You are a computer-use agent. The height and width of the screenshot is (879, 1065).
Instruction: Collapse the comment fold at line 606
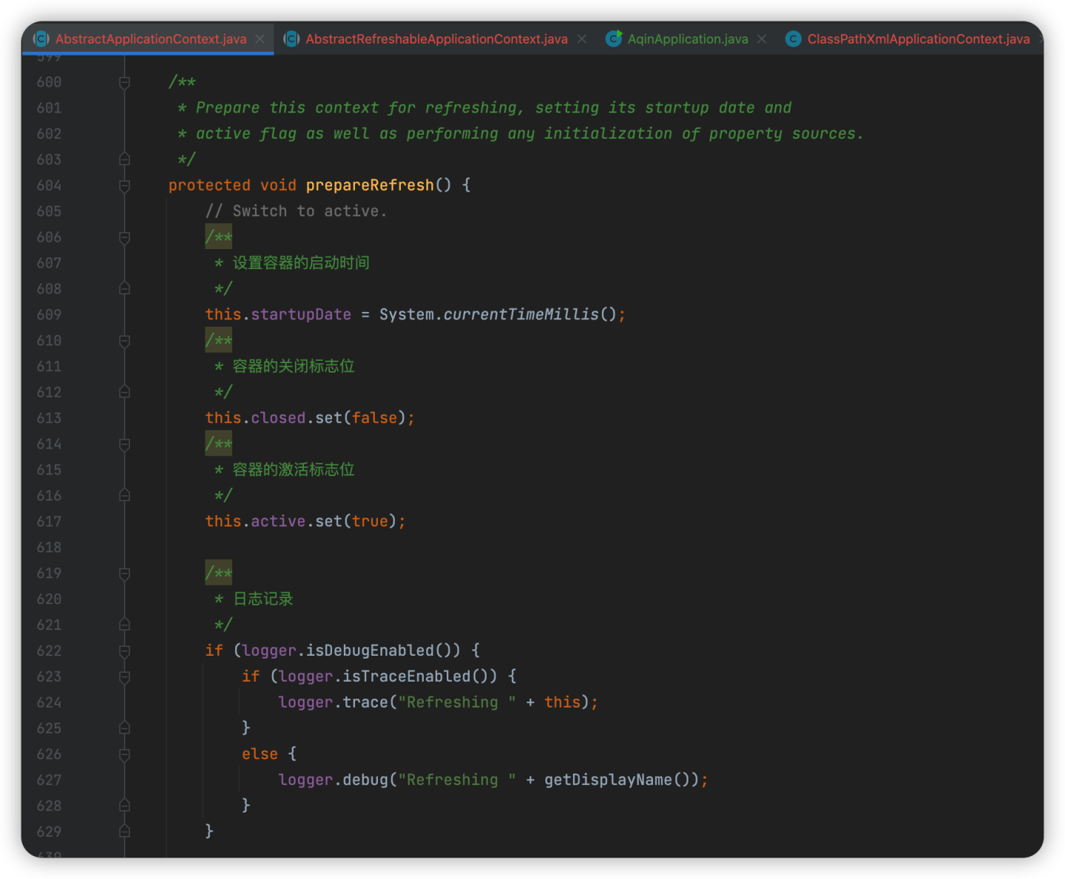(x=124, y=237)
